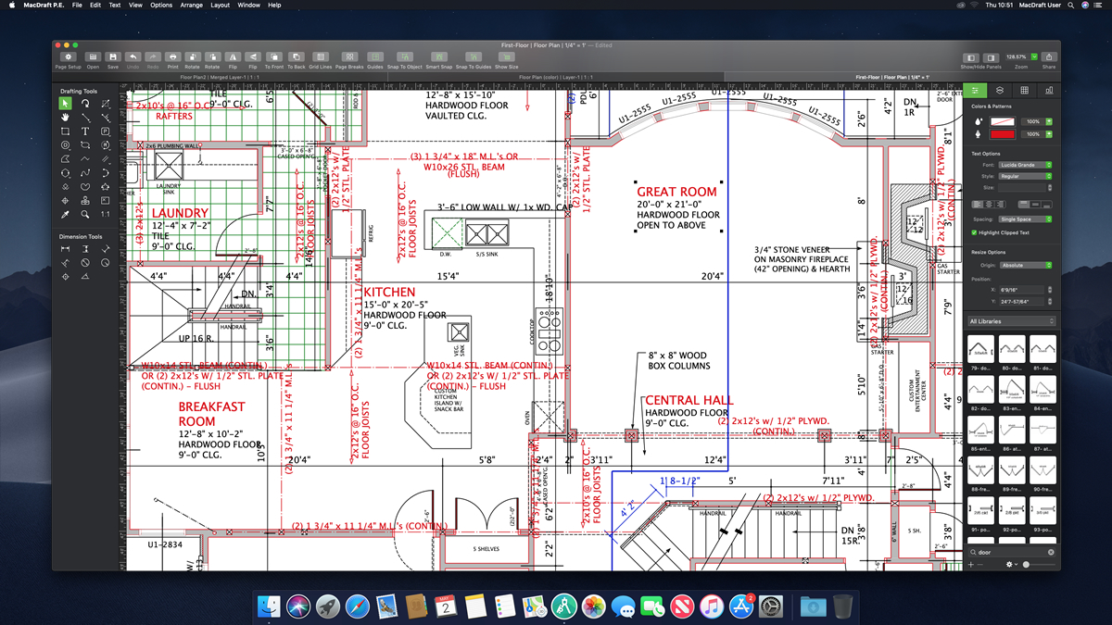
Task: Enable Smart Snap in the toolbar
Action: [x=438, y=56]
